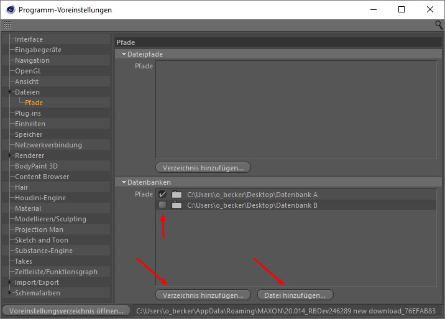This screenshot has height=319, width=445.
Task: Click the folder icon for Datenbank A
Action: 177,195
